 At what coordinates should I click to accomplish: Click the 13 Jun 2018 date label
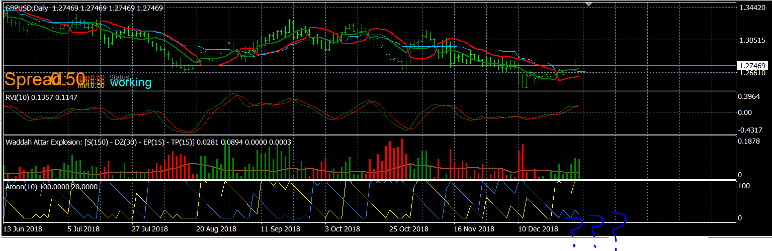(23, 229)
